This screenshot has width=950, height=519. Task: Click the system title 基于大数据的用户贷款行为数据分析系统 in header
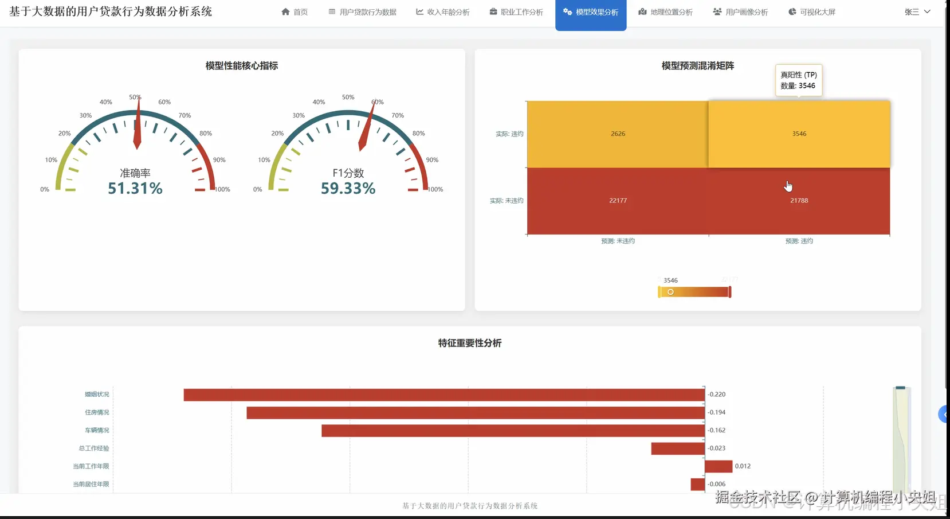coord(111,11)
